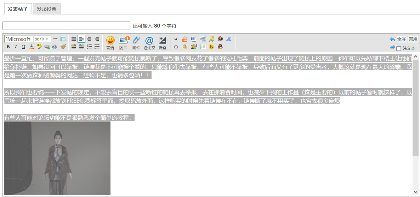This screenshot has height=197, width=420.
Task: Toggle underline formatting
Action: point(24,47)
